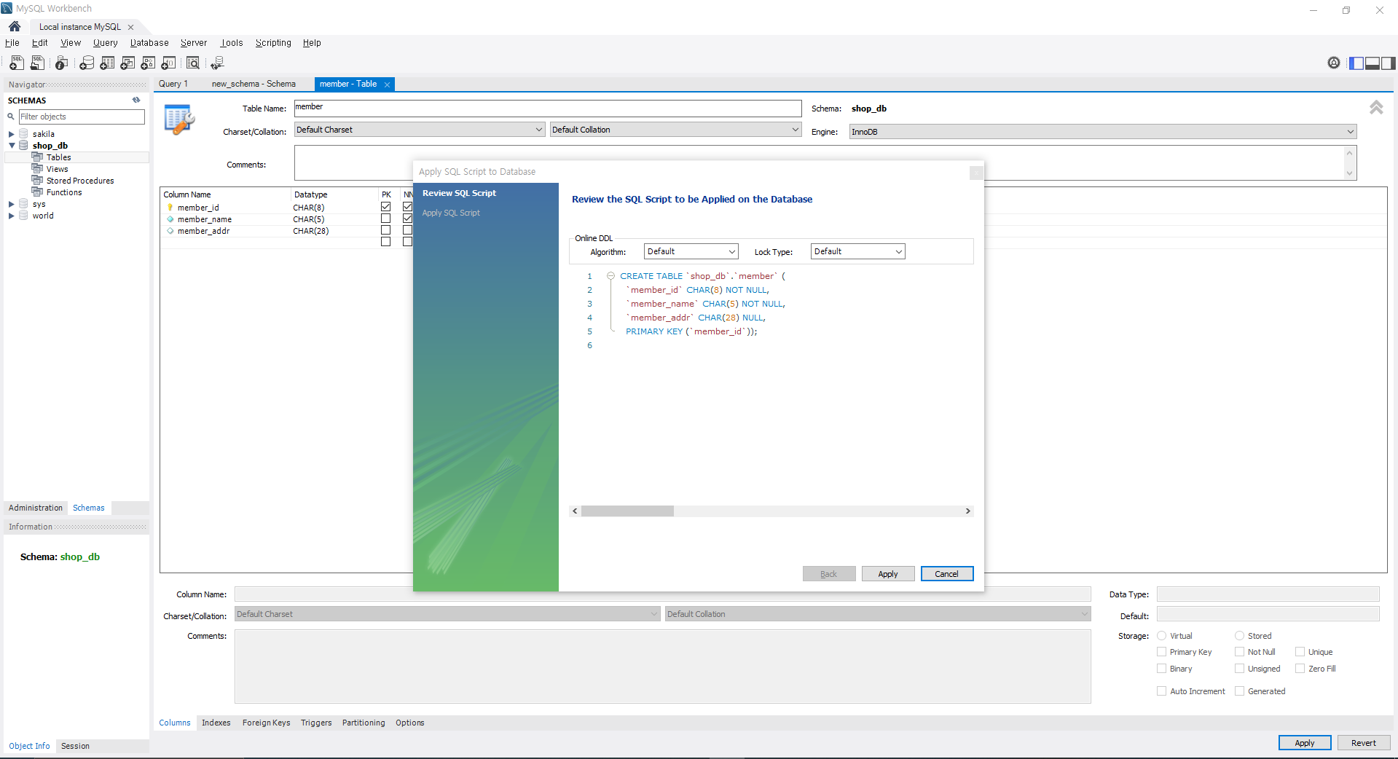
Task: Click the Filter objects search field
Action: click(82, 117)
